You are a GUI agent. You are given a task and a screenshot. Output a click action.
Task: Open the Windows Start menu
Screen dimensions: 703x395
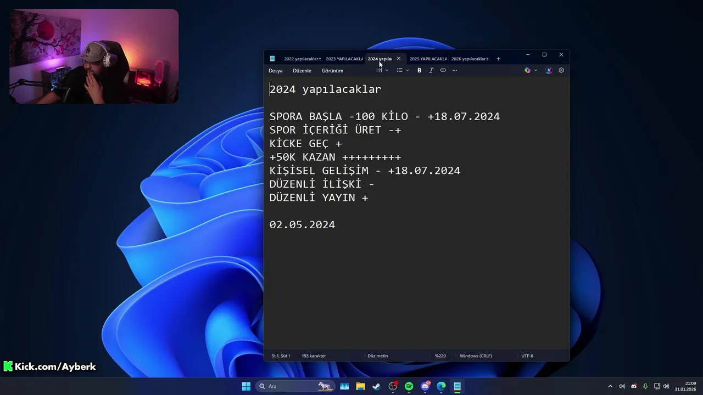click(246, 386)
